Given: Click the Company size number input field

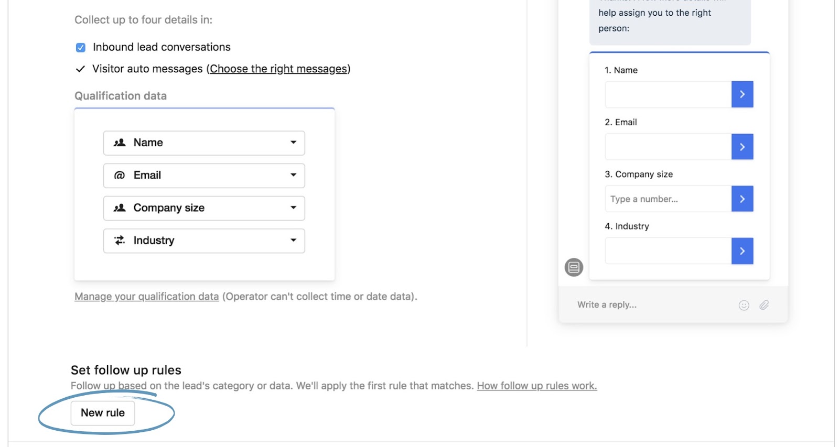Looking at the screenshot, I should [668, 199].
